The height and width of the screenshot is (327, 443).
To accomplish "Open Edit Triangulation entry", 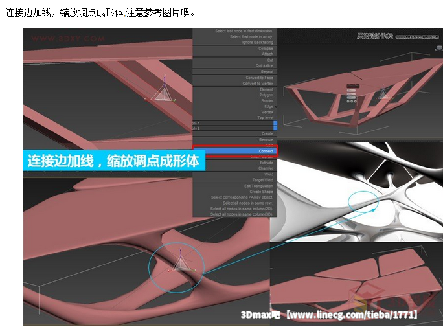I will tap(258, 186).
